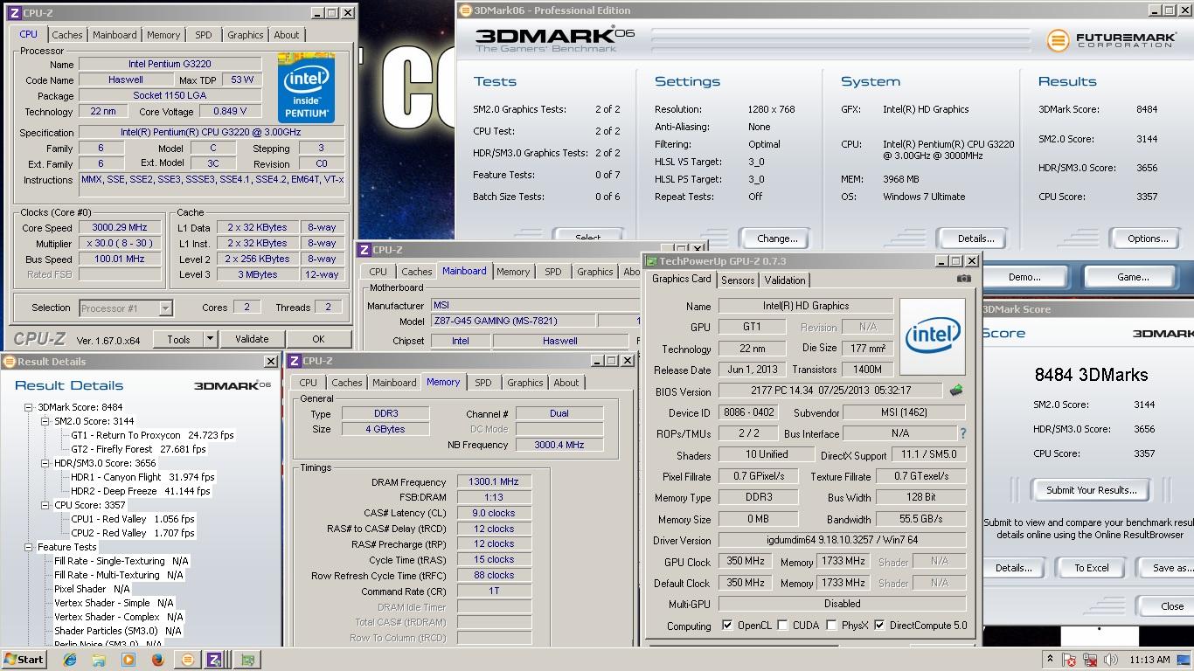Switch to Sensors tab in GPU-Z

[738, 280]
